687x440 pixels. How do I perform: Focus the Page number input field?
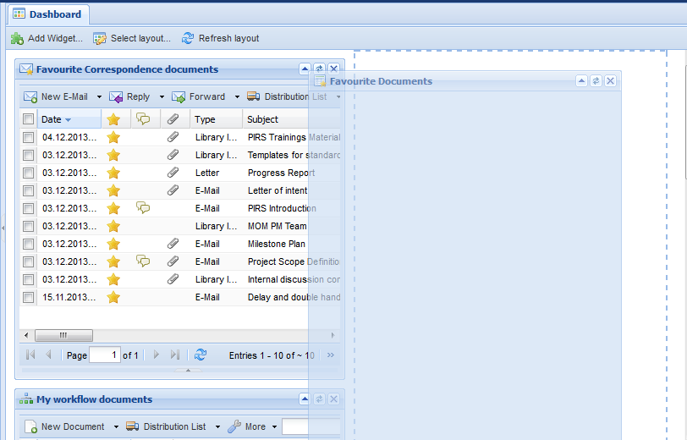point(105,355)
